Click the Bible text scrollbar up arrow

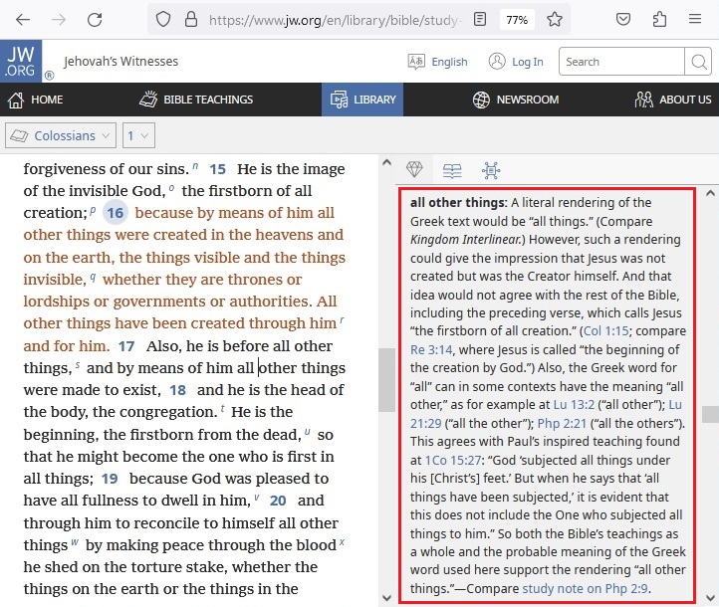point(386,162)
